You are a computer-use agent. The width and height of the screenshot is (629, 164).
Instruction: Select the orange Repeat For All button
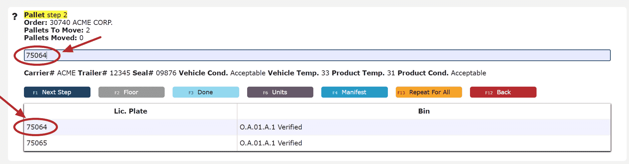click(x=429, y=92)
